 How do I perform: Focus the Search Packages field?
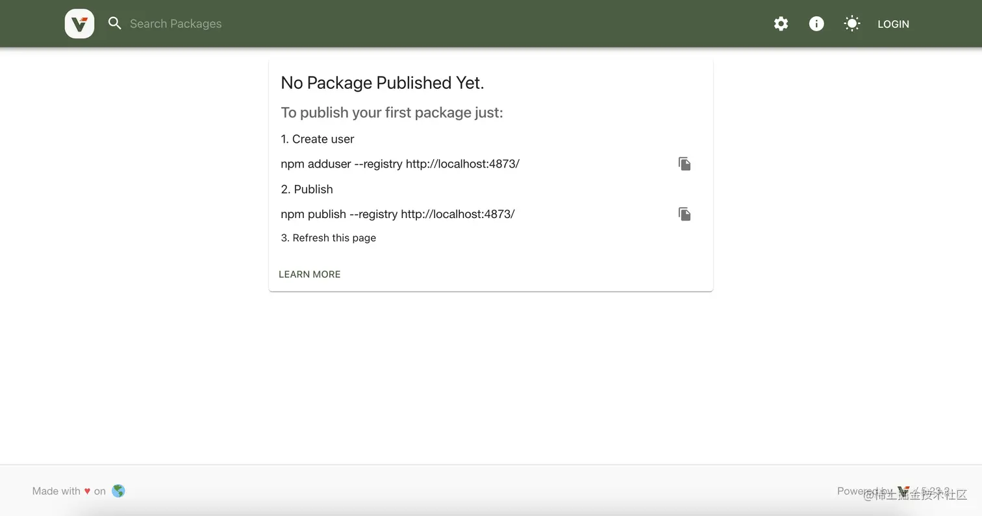[175, 24]
